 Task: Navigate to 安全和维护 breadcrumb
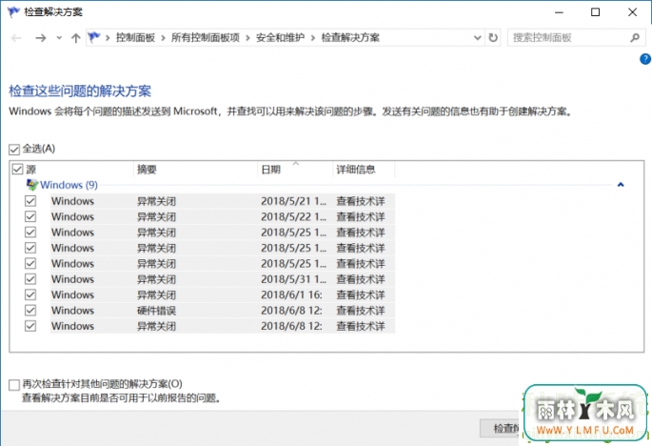[280, 38]
